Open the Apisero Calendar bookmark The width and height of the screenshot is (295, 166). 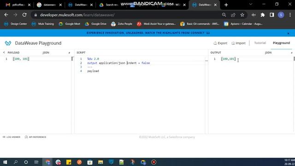click(243, 24)
